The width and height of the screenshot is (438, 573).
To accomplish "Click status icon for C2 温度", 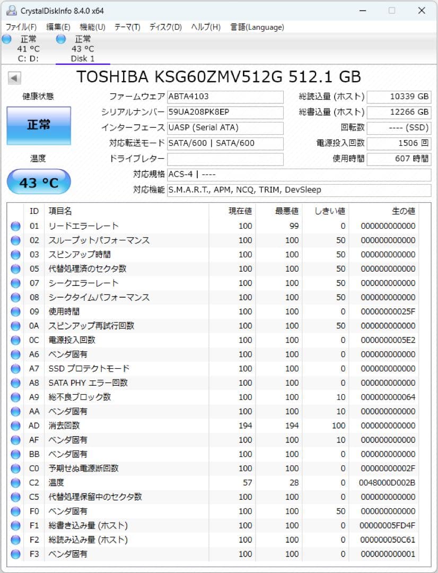I will (16, 483).
